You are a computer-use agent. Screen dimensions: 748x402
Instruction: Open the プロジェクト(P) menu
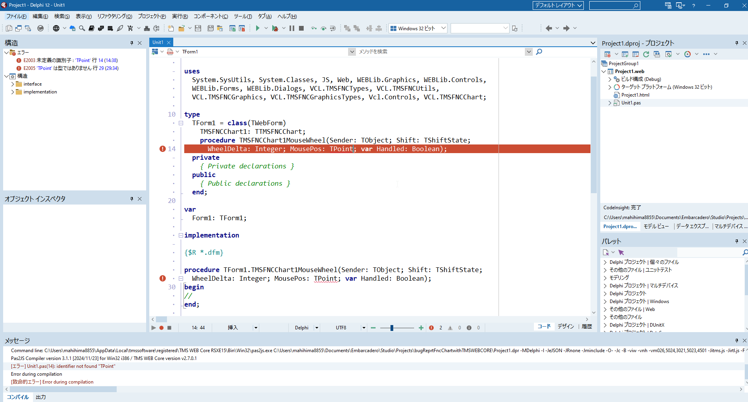coord(152,16)
